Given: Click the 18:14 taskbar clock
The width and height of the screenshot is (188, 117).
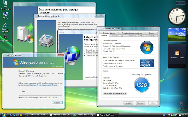Looking at the screenshot, I should coord(184,115).
